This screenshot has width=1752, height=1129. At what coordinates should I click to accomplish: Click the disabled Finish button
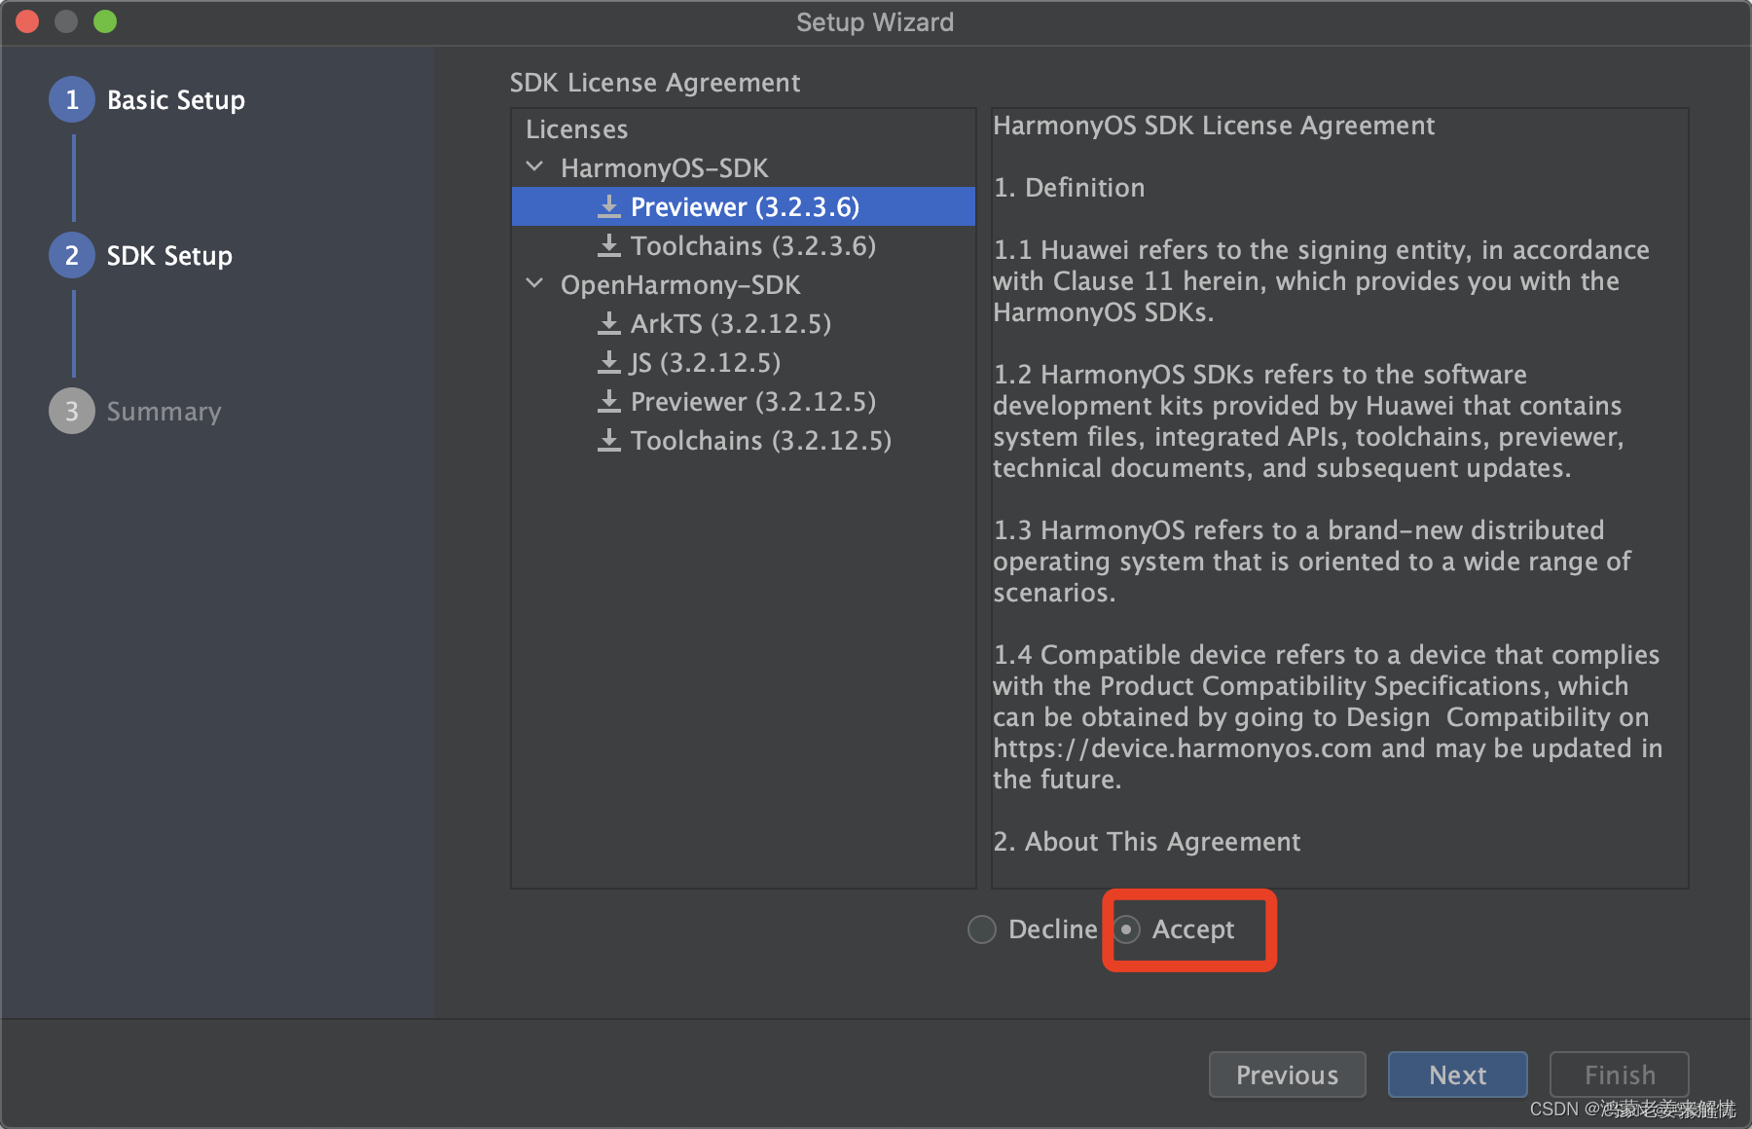pyautogui.click(x=1620, y=1074)
